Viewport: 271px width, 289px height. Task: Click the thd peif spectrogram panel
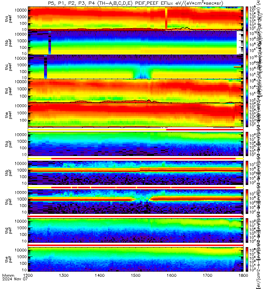point(135,230)
